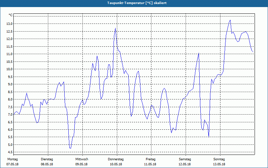Click the 7,0 y-axis value
The height and width of the screenshot is (168, 268).
click(10, 115)
